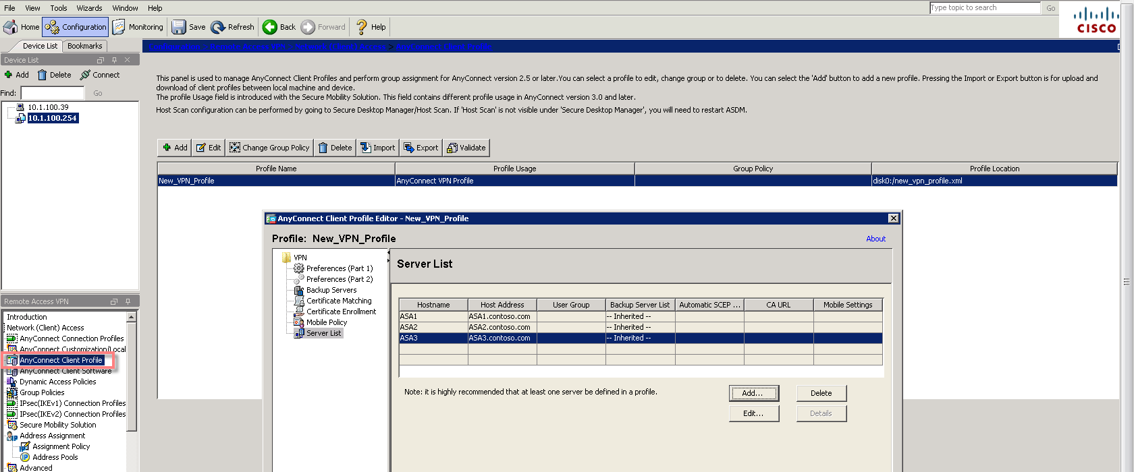Open AnyConnect Connection Profiles
Image resolution: width=1134 pixels, height=472 pixels.
pyautogui.click(x=72, y=338)
